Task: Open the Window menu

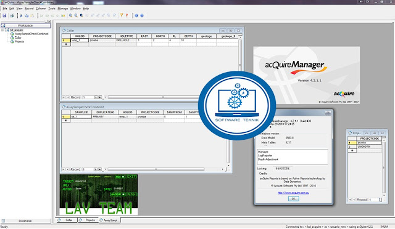Action: click(75, 9)
